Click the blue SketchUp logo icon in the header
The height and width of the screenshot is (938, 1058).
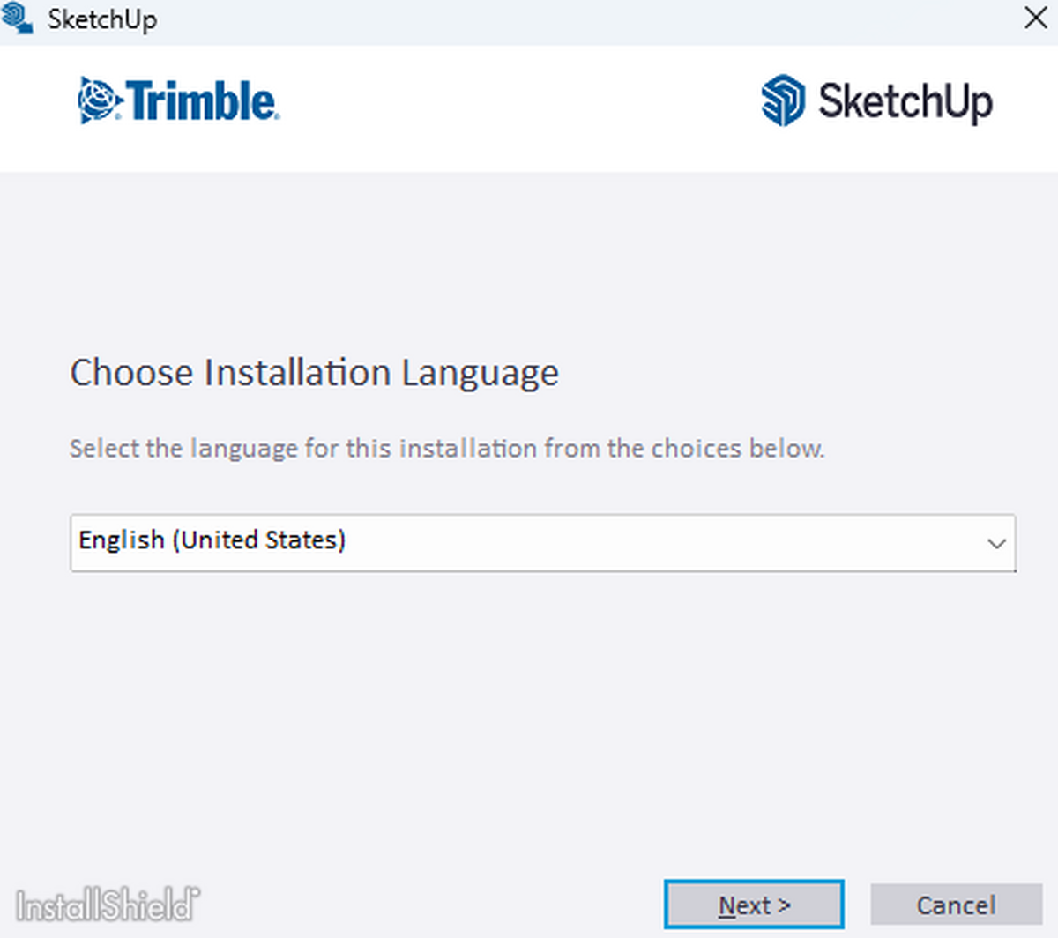tap(783, 100)
